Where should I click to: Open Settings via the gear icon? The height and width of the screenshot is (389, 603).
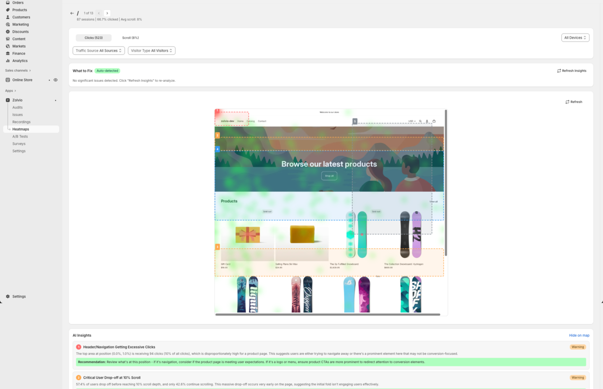pyautogui.click(x=8, y=296)
